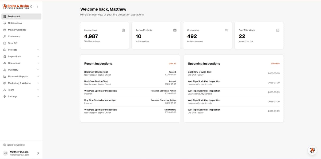
Task: Click the Projects briefcase icon in sidebar
Action: [5, 50]
